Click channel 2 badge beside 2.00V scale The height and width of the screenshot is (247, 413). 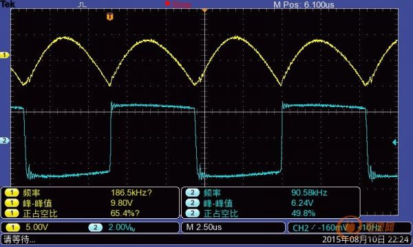[96, 227]
